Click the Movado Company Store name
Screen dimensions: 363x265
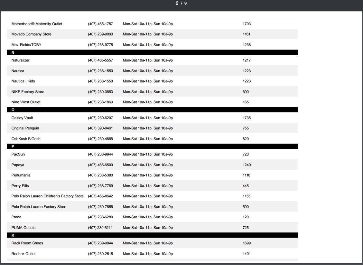(31, 34)
